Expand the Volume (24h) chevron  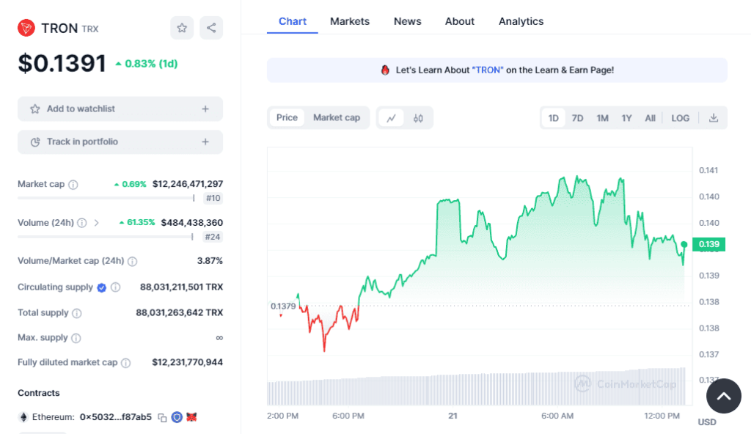[x=97, y=223]
